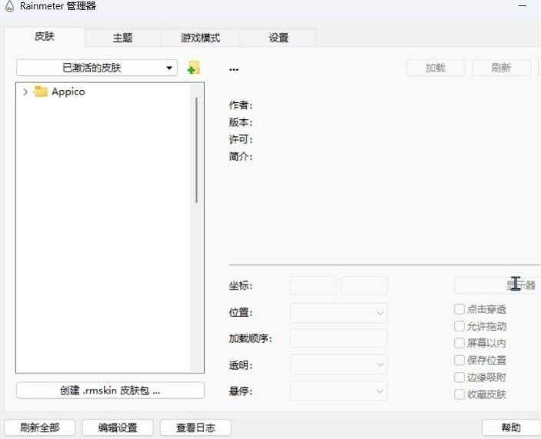541x439 pixels.
Task: Switch to the 主题 tab
Action: click(x=122, y=38)
